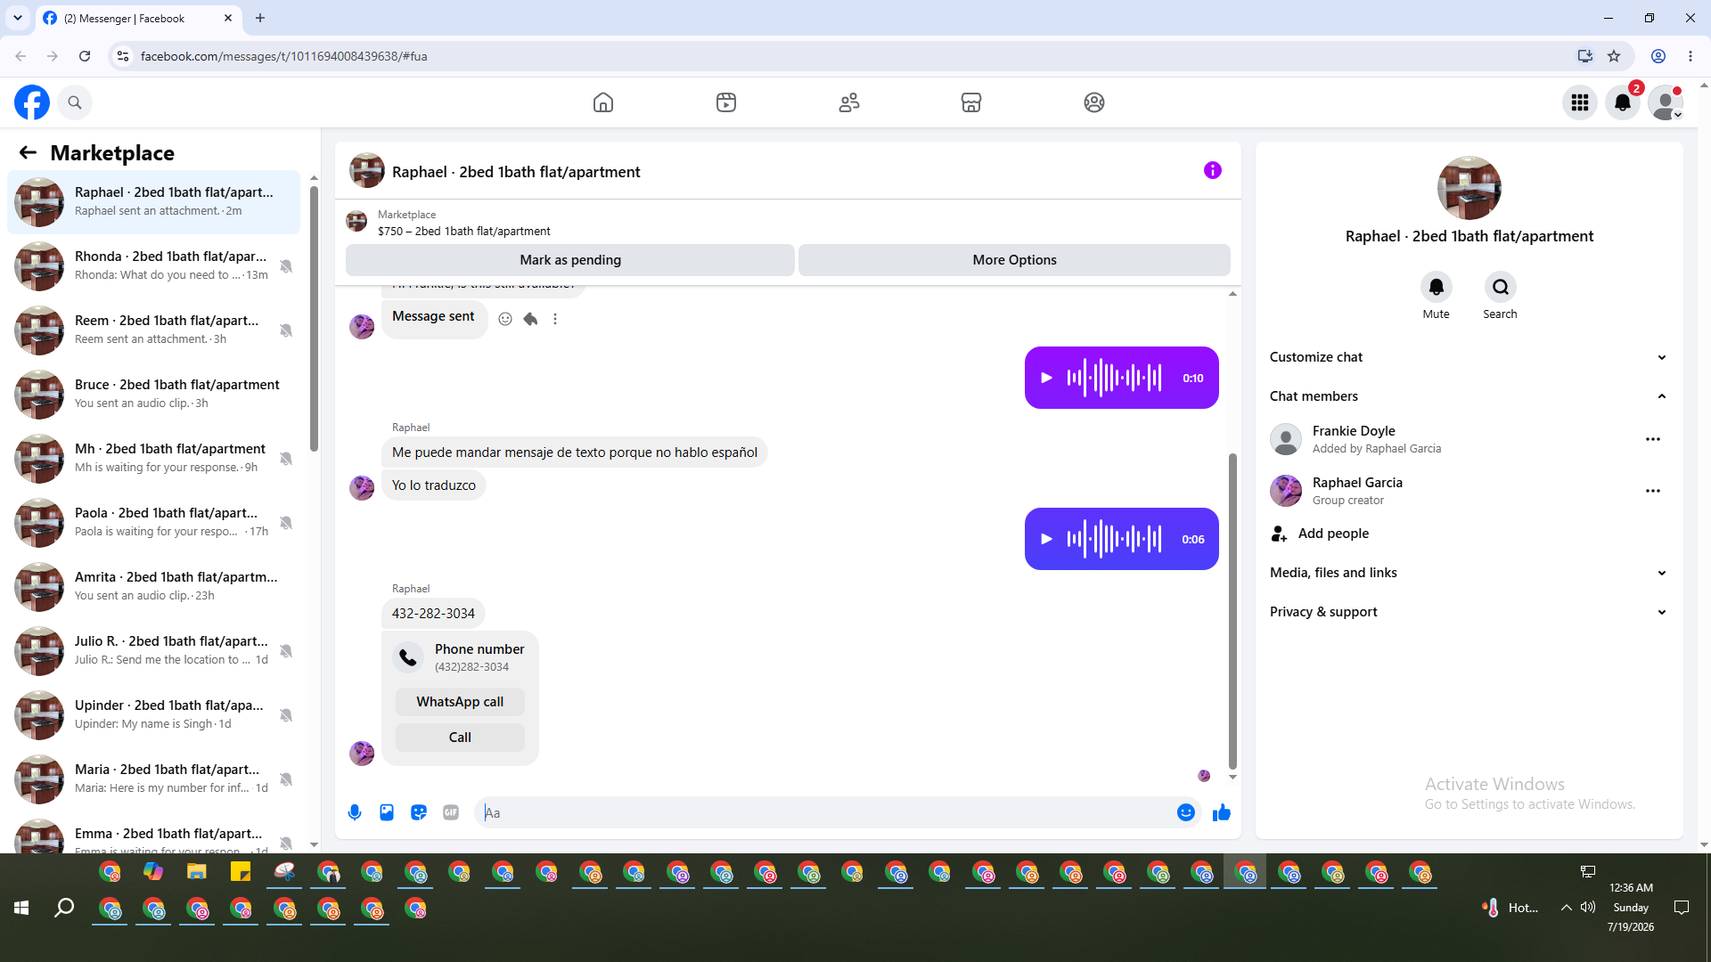The height and width of the screenshot is (962, 1711).
Task: Open the Julio R. conversation
Action: pyautogui.click(x=153, y=650)
